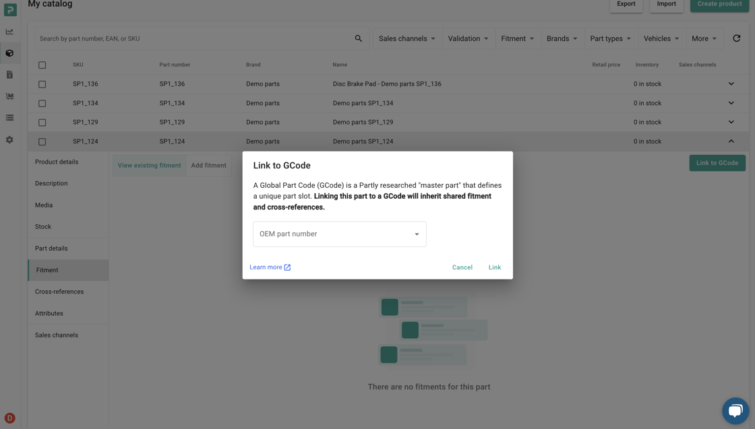Select the Media section
This screenshot has width=755, height=429.
pyautogui.click(x=68, y=205)
